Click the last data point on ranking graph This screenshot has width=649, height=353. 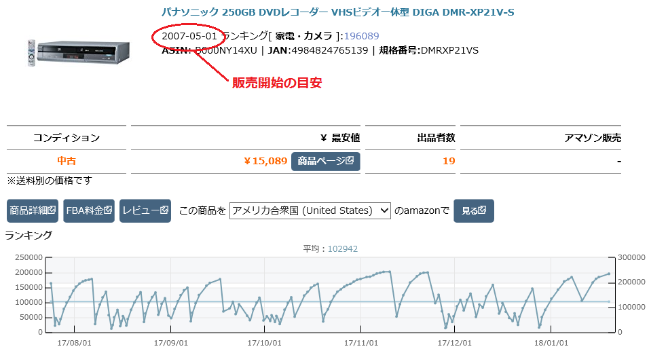pos(609,274)
